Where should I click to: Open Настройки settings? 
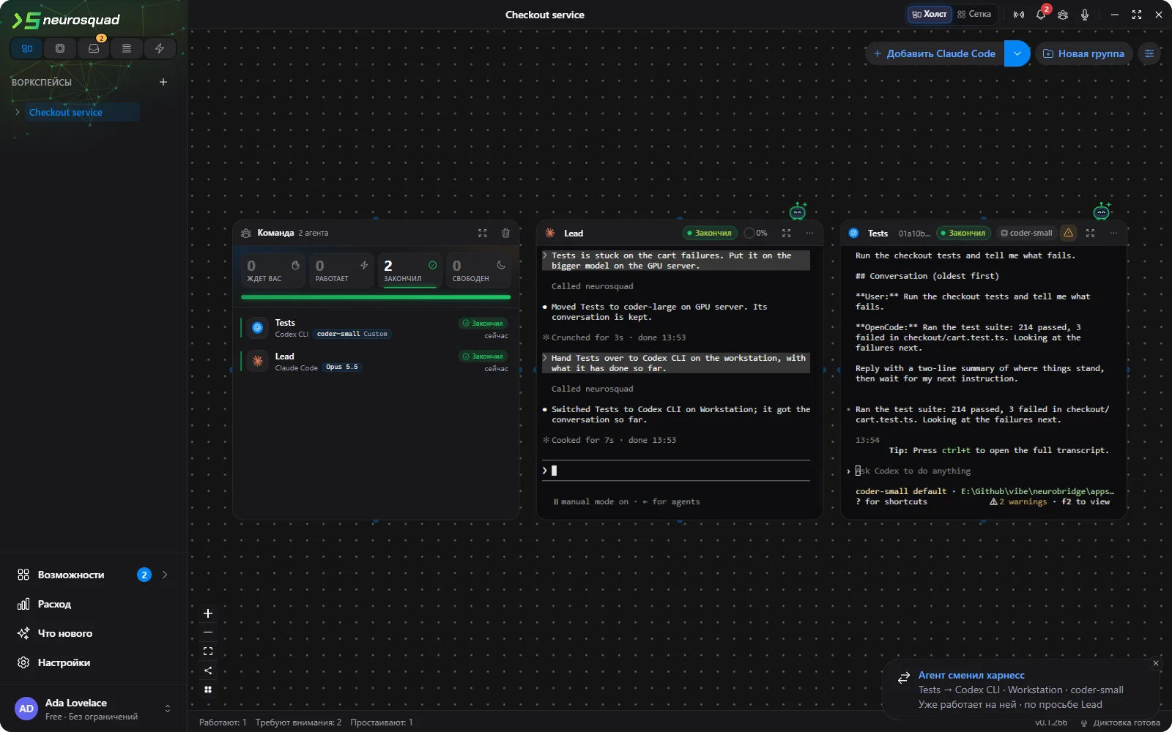94,662
